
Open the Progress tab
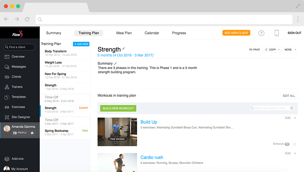pos(179,33)
